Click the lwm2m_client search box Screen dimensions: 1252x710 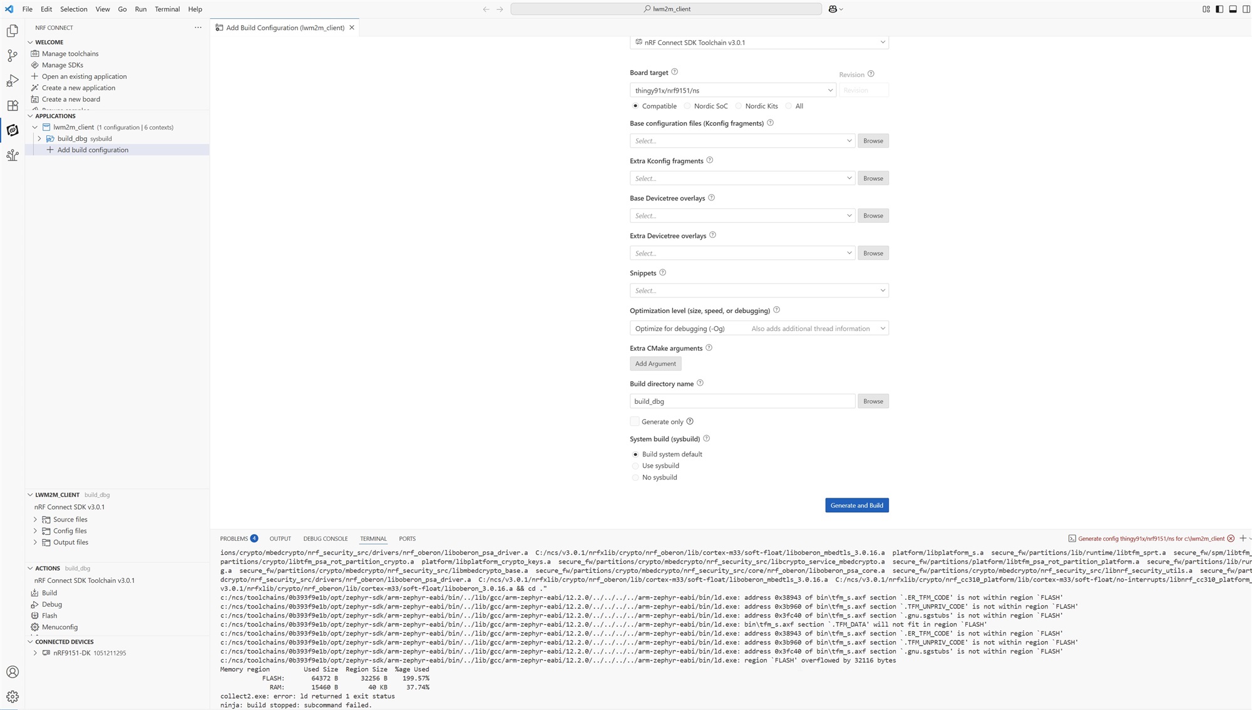click(x=666, y=9)
